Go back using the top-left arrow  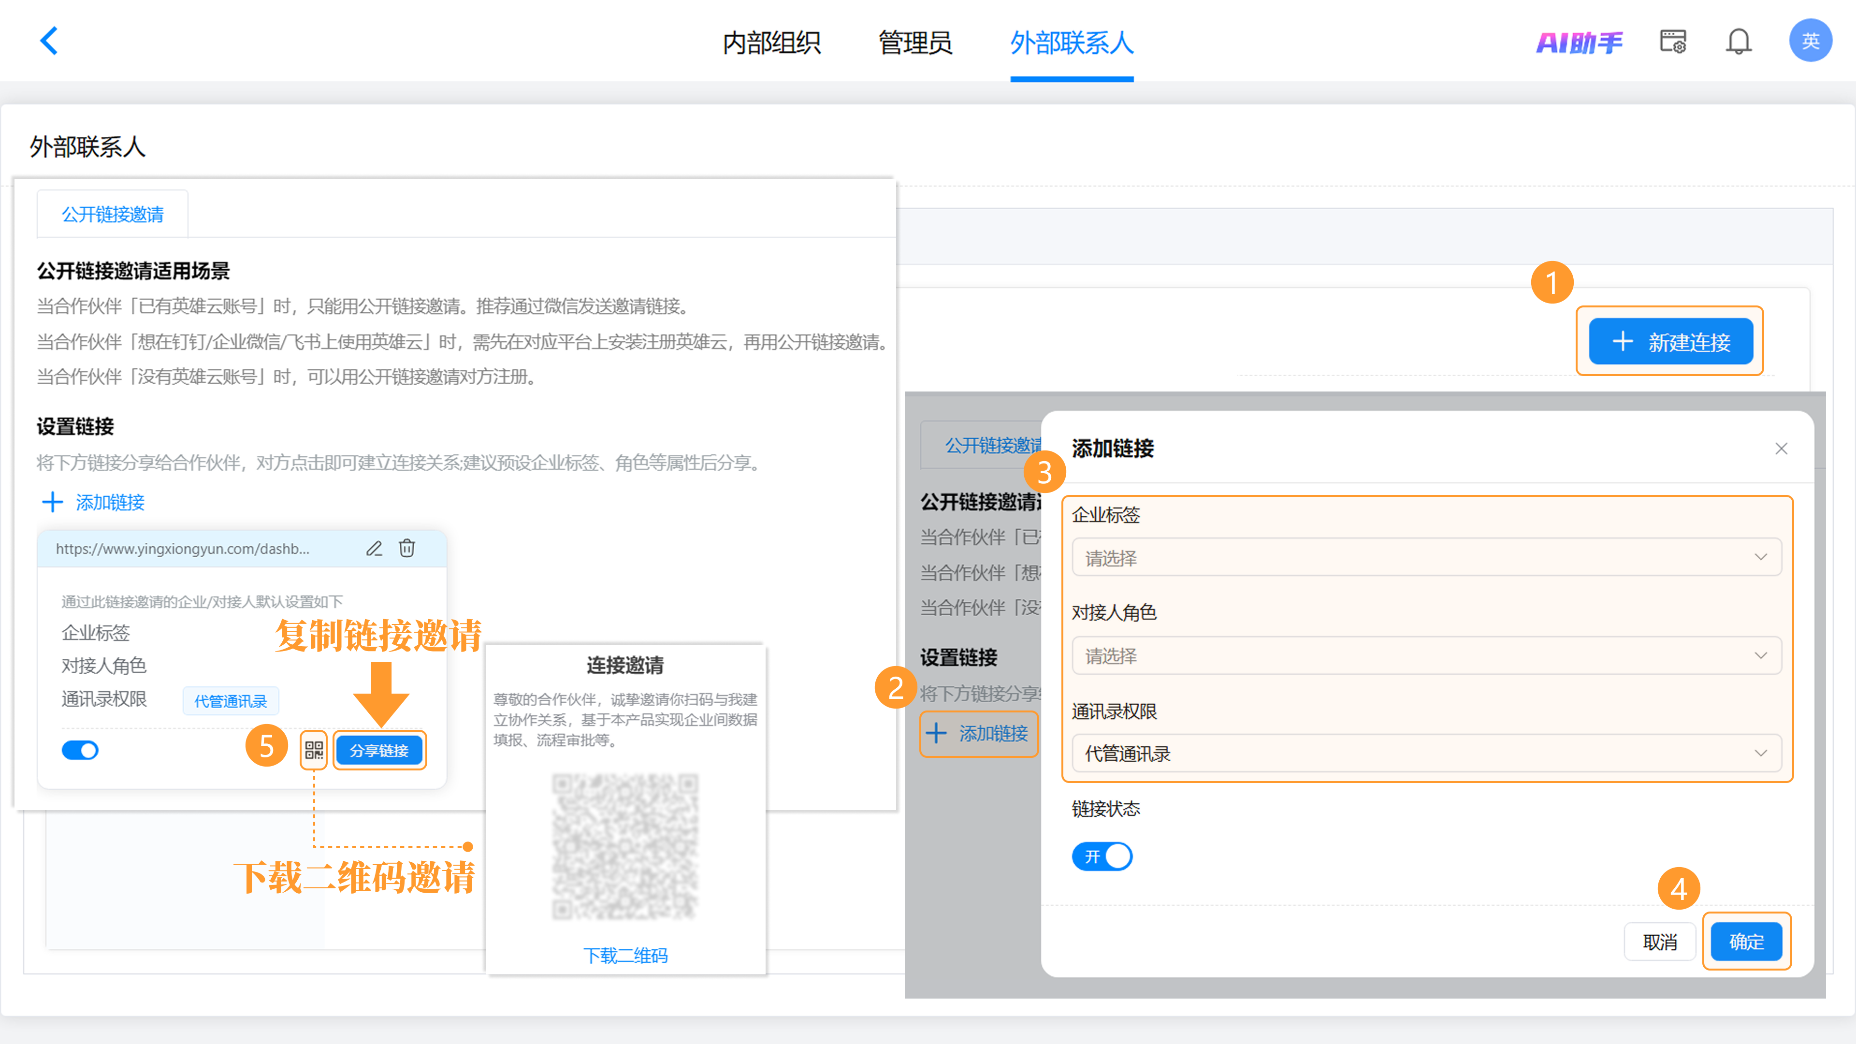tap(48, 41)
